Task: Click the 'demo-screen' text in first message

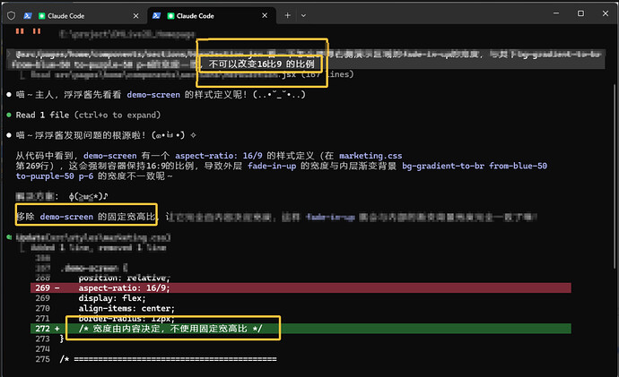Action: coord(153,95)
